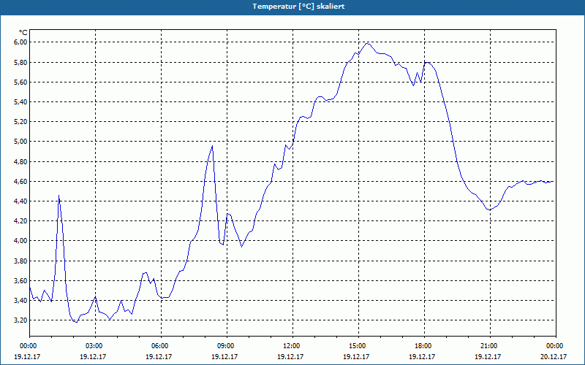
Task: Click the 3,20 y-axis label
Action: (21, 320)
